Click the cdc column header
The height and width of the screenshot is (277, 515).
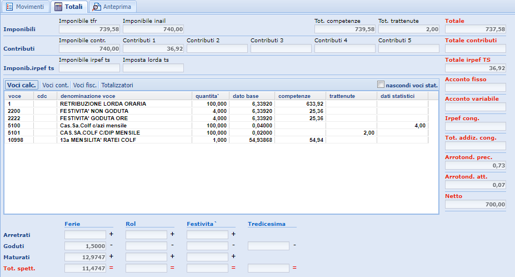point(46,96)
